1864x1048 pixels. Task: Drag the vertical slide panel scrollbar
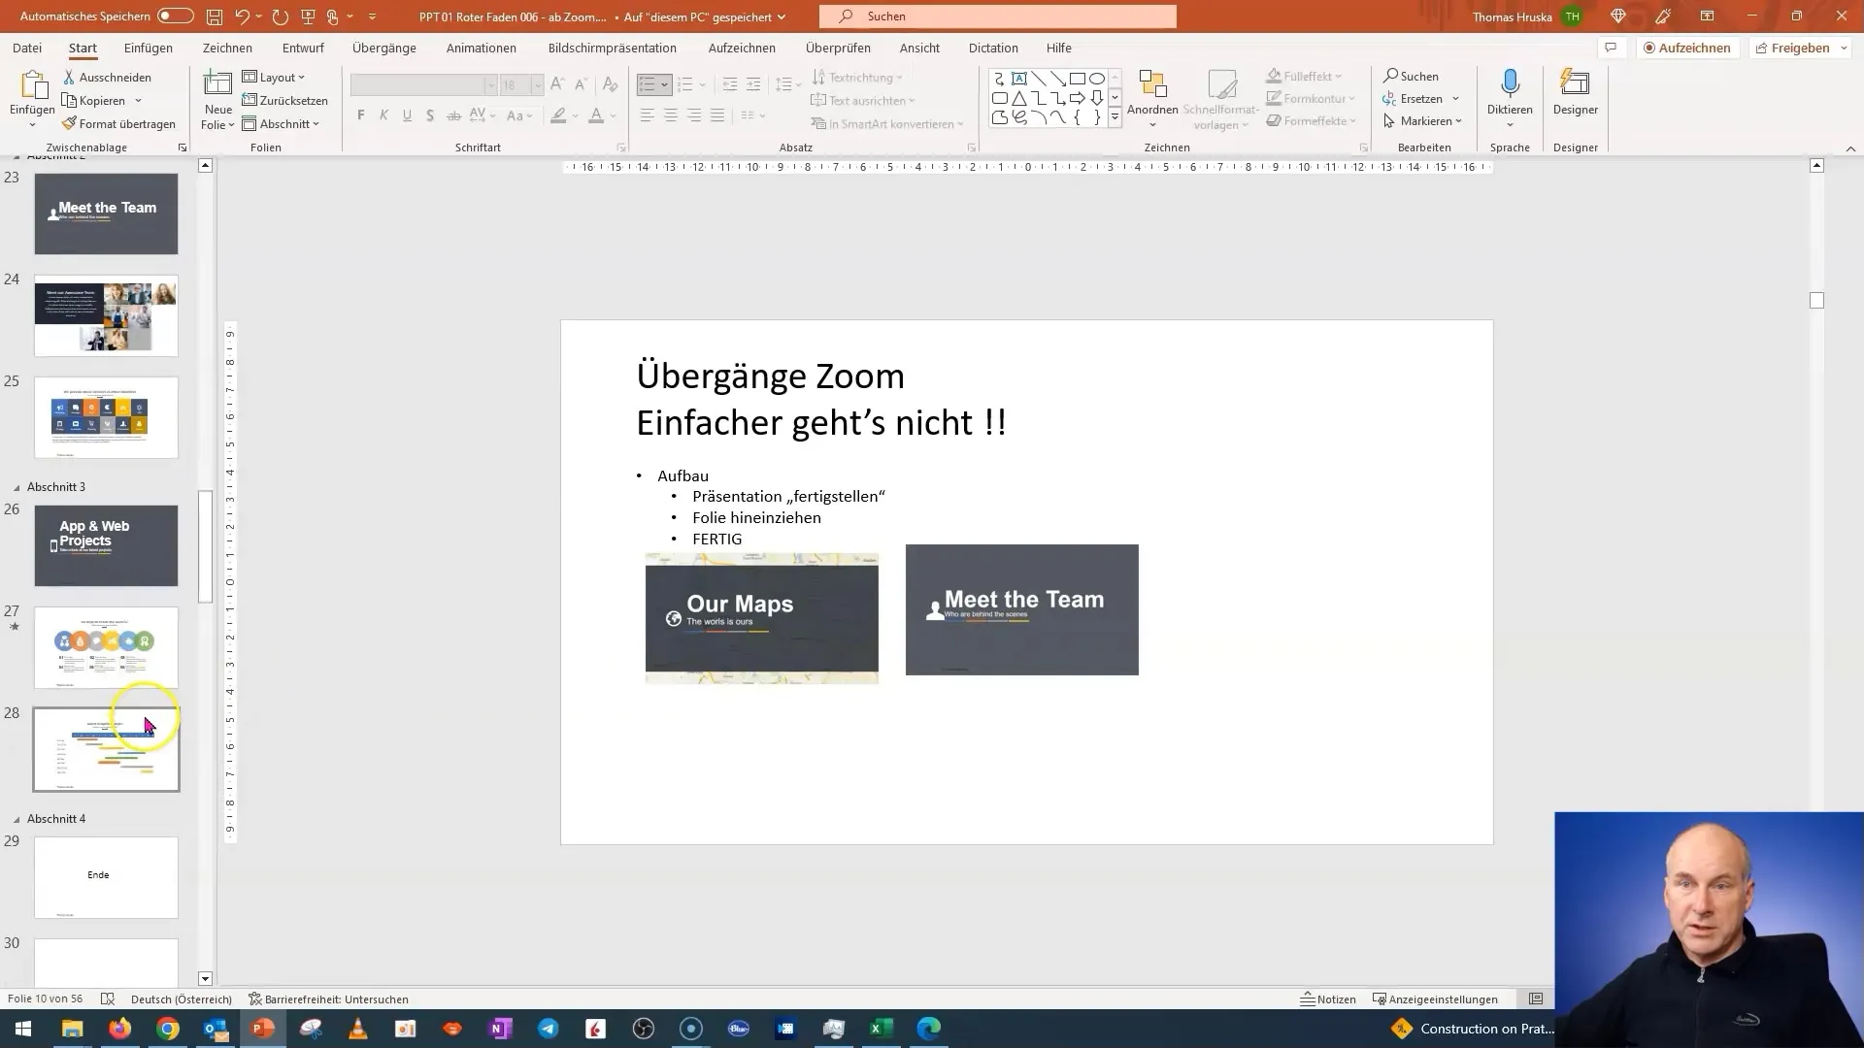click(x=205, y=538)
